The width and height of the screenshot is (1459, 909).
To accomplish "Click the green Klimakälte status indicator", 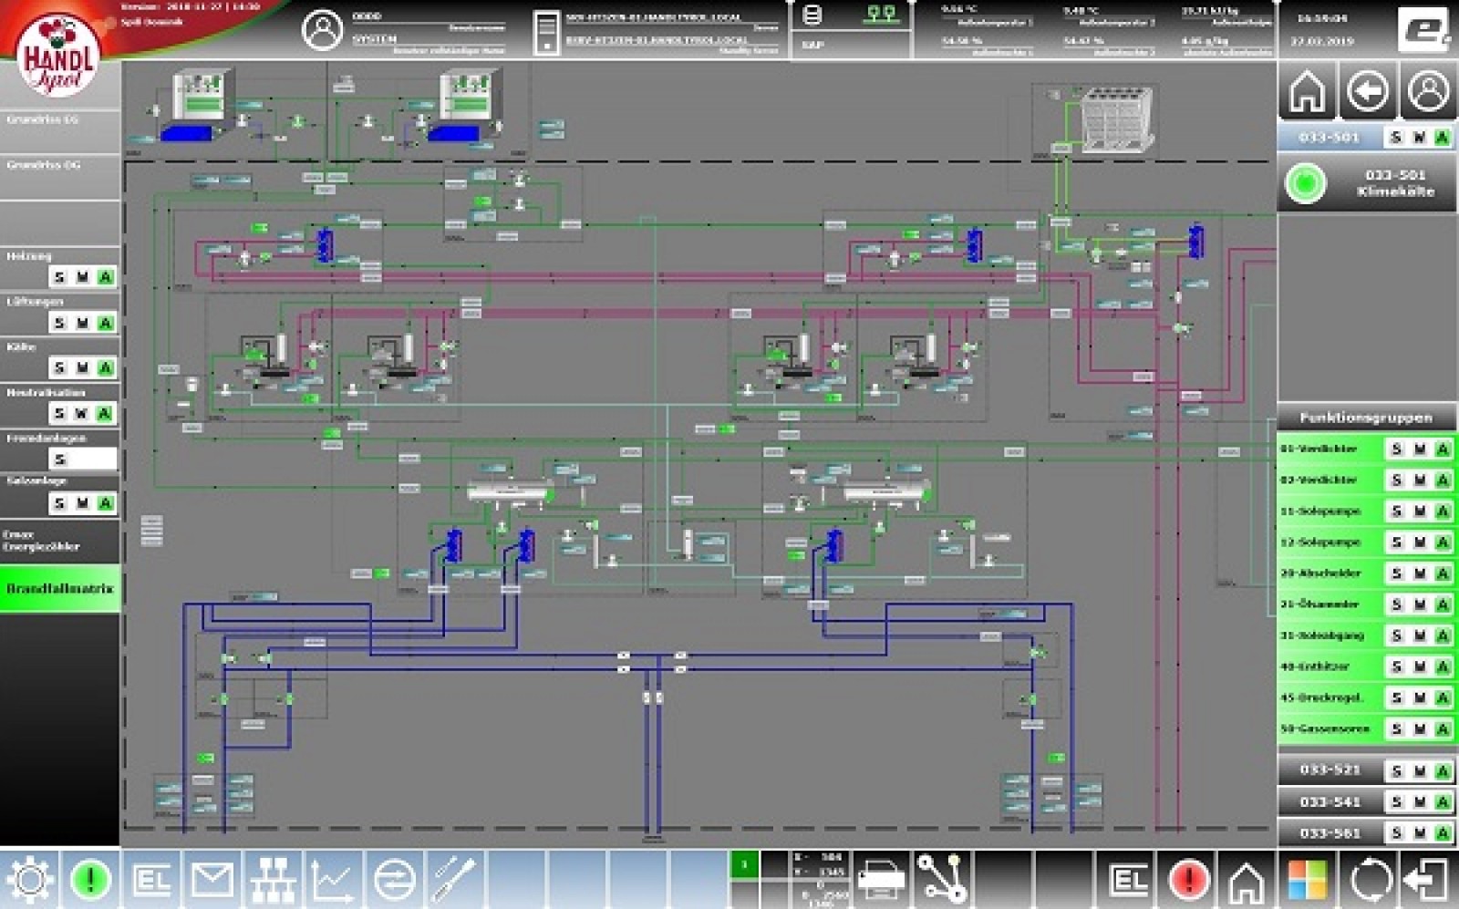I will tap(1305, 183).
